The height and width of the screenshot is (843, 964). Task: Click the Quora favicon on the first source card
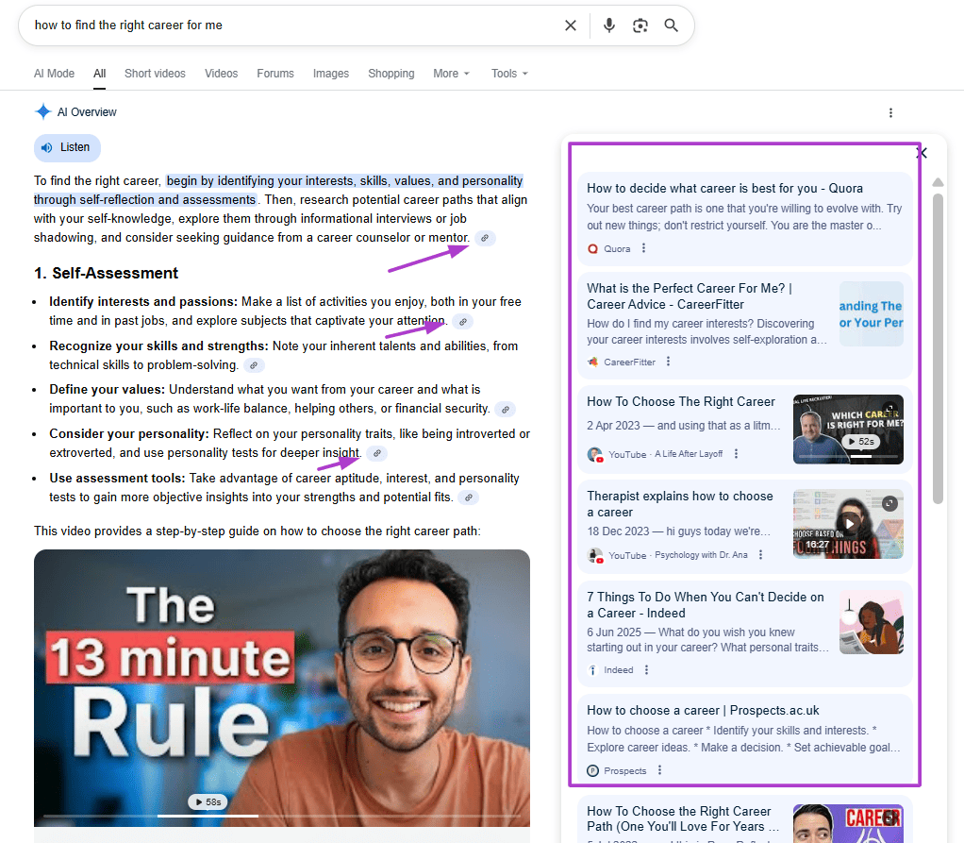594,248
